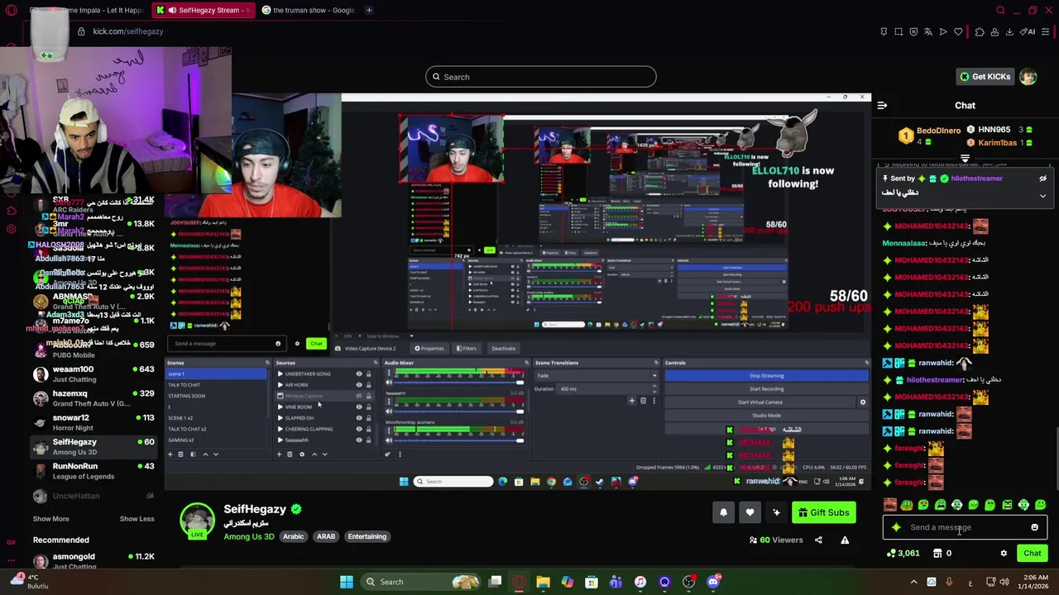1059x595 pixels.
Task: Click the share icon beside viewer count
Action: click(818, 540)
